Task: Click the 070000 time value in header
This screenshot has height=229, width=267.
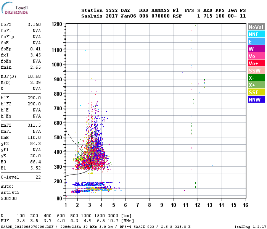Action: 161,16
